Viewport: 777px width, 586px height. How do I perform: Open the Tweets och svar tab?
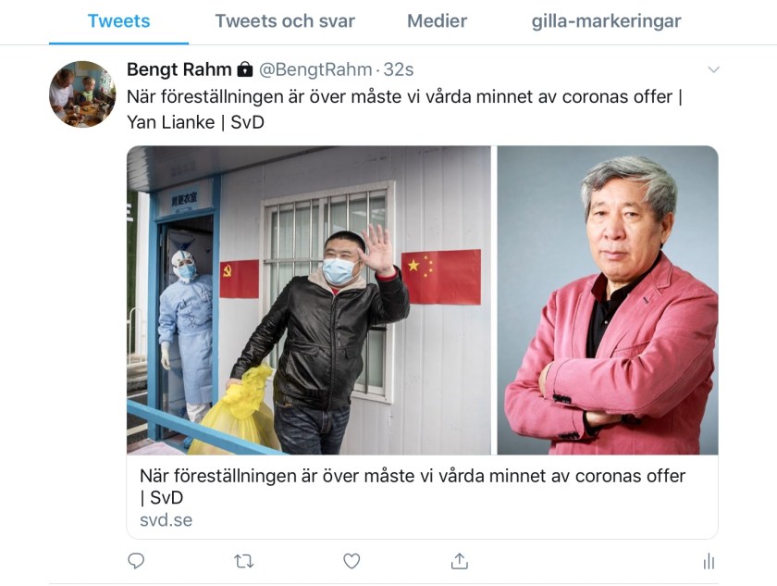pos(285,21)
